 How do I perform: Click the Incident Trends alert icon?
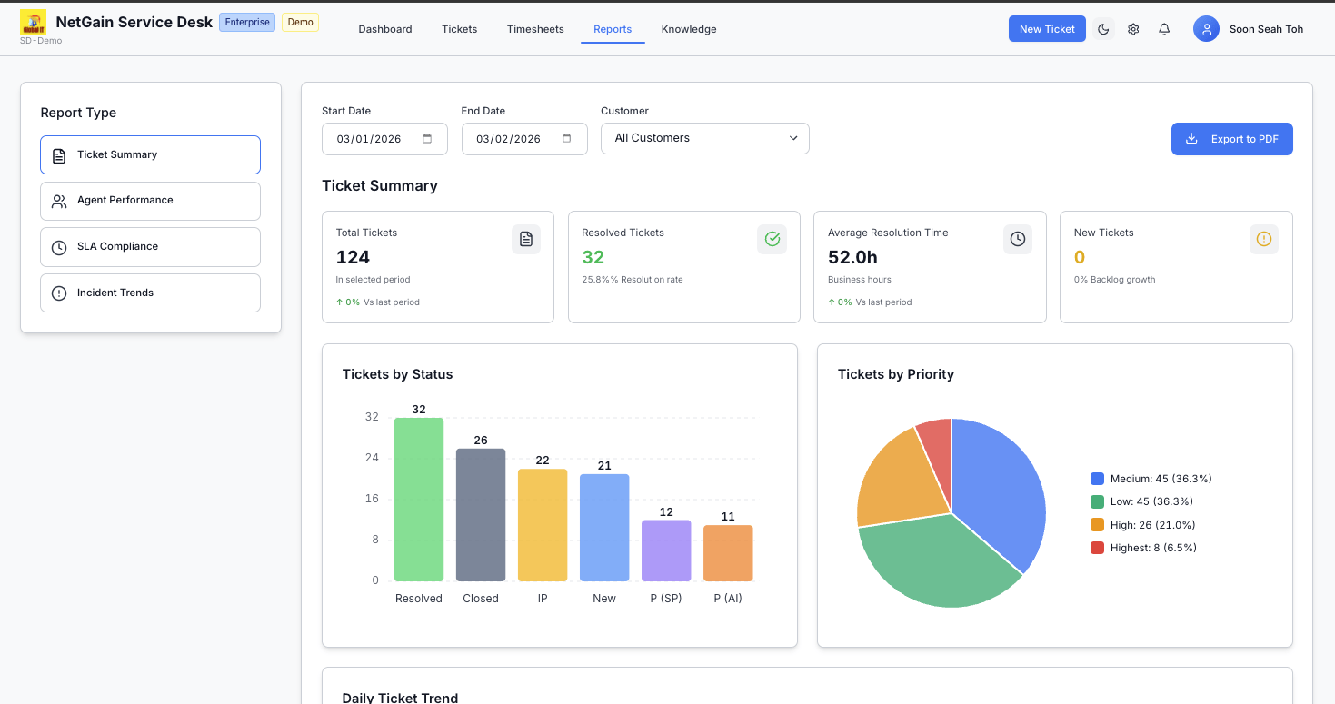(x=59, y=293)
